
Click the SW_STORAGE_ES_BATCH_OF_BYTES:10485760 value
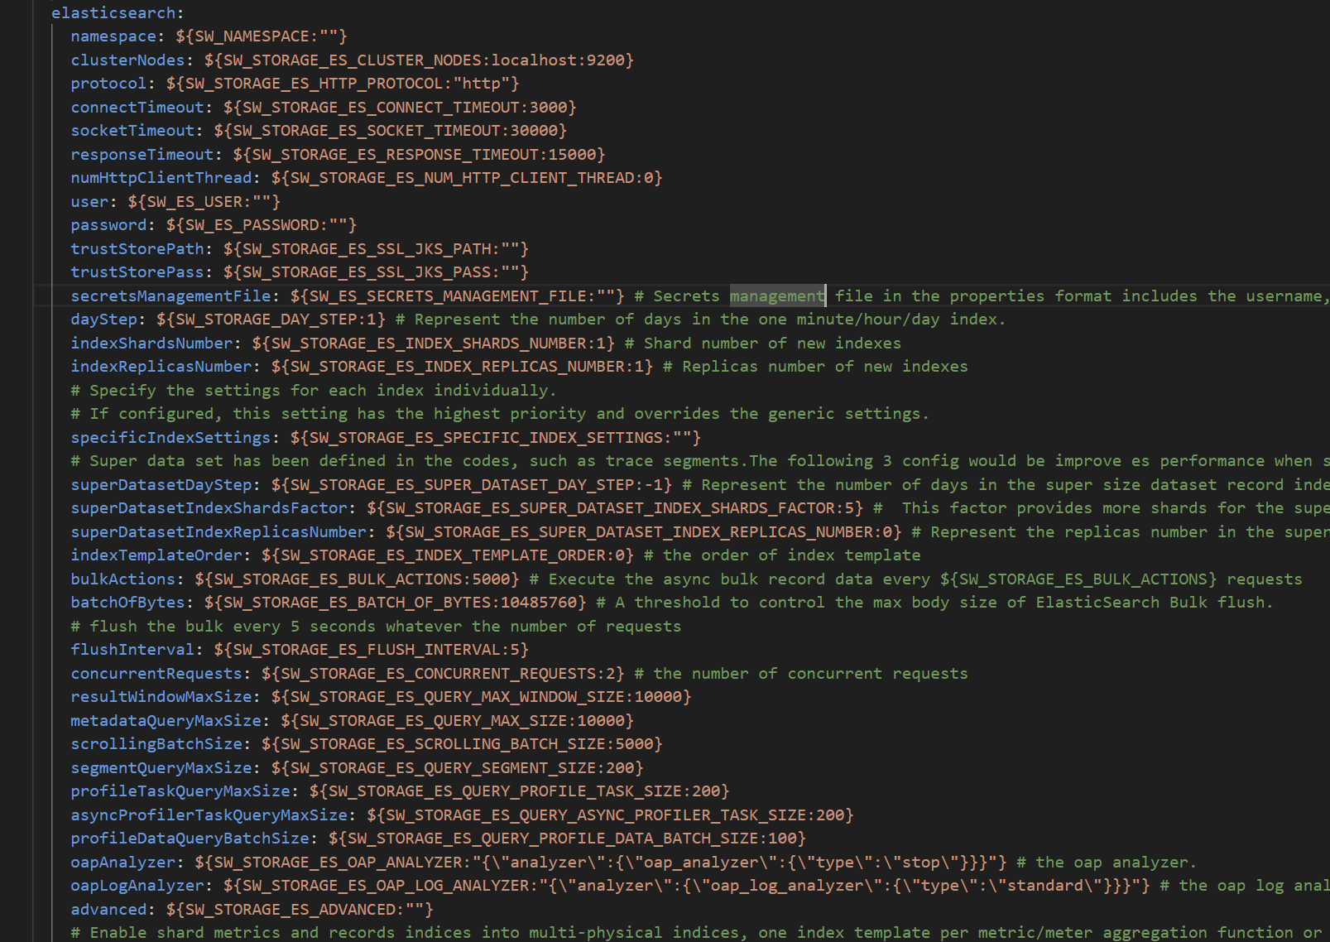click(395, 603)
